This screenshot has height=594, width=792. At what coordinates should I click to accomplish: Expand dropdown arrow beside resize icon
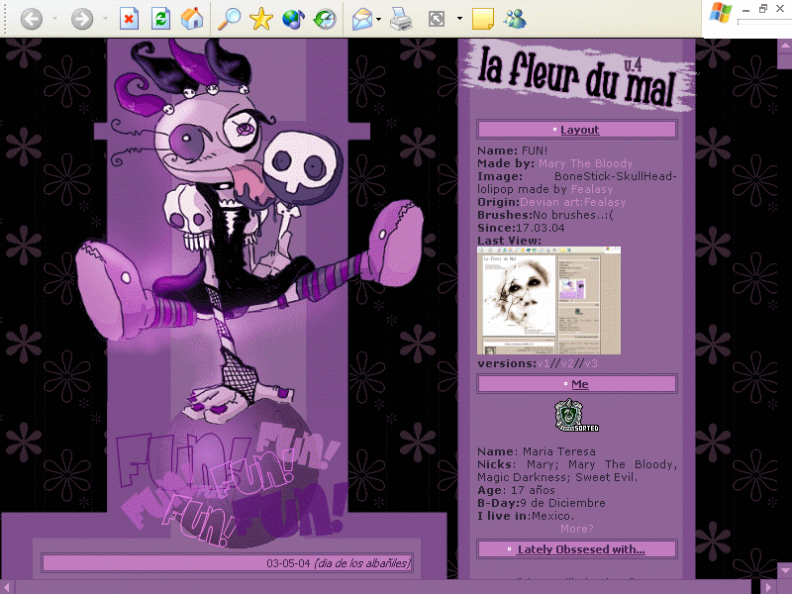click(459, 18)
